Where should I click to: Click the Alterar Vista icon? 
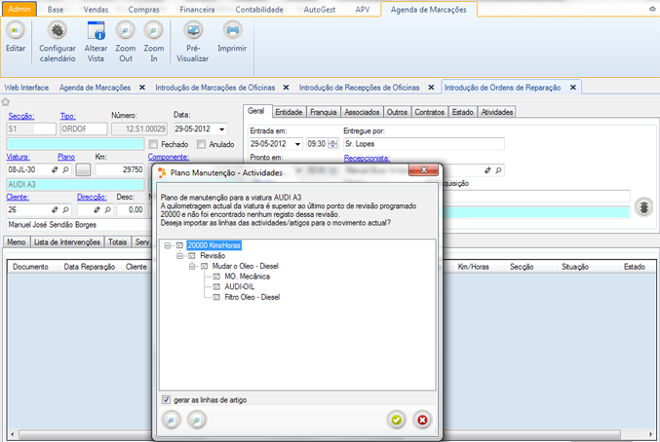point(97,31)
